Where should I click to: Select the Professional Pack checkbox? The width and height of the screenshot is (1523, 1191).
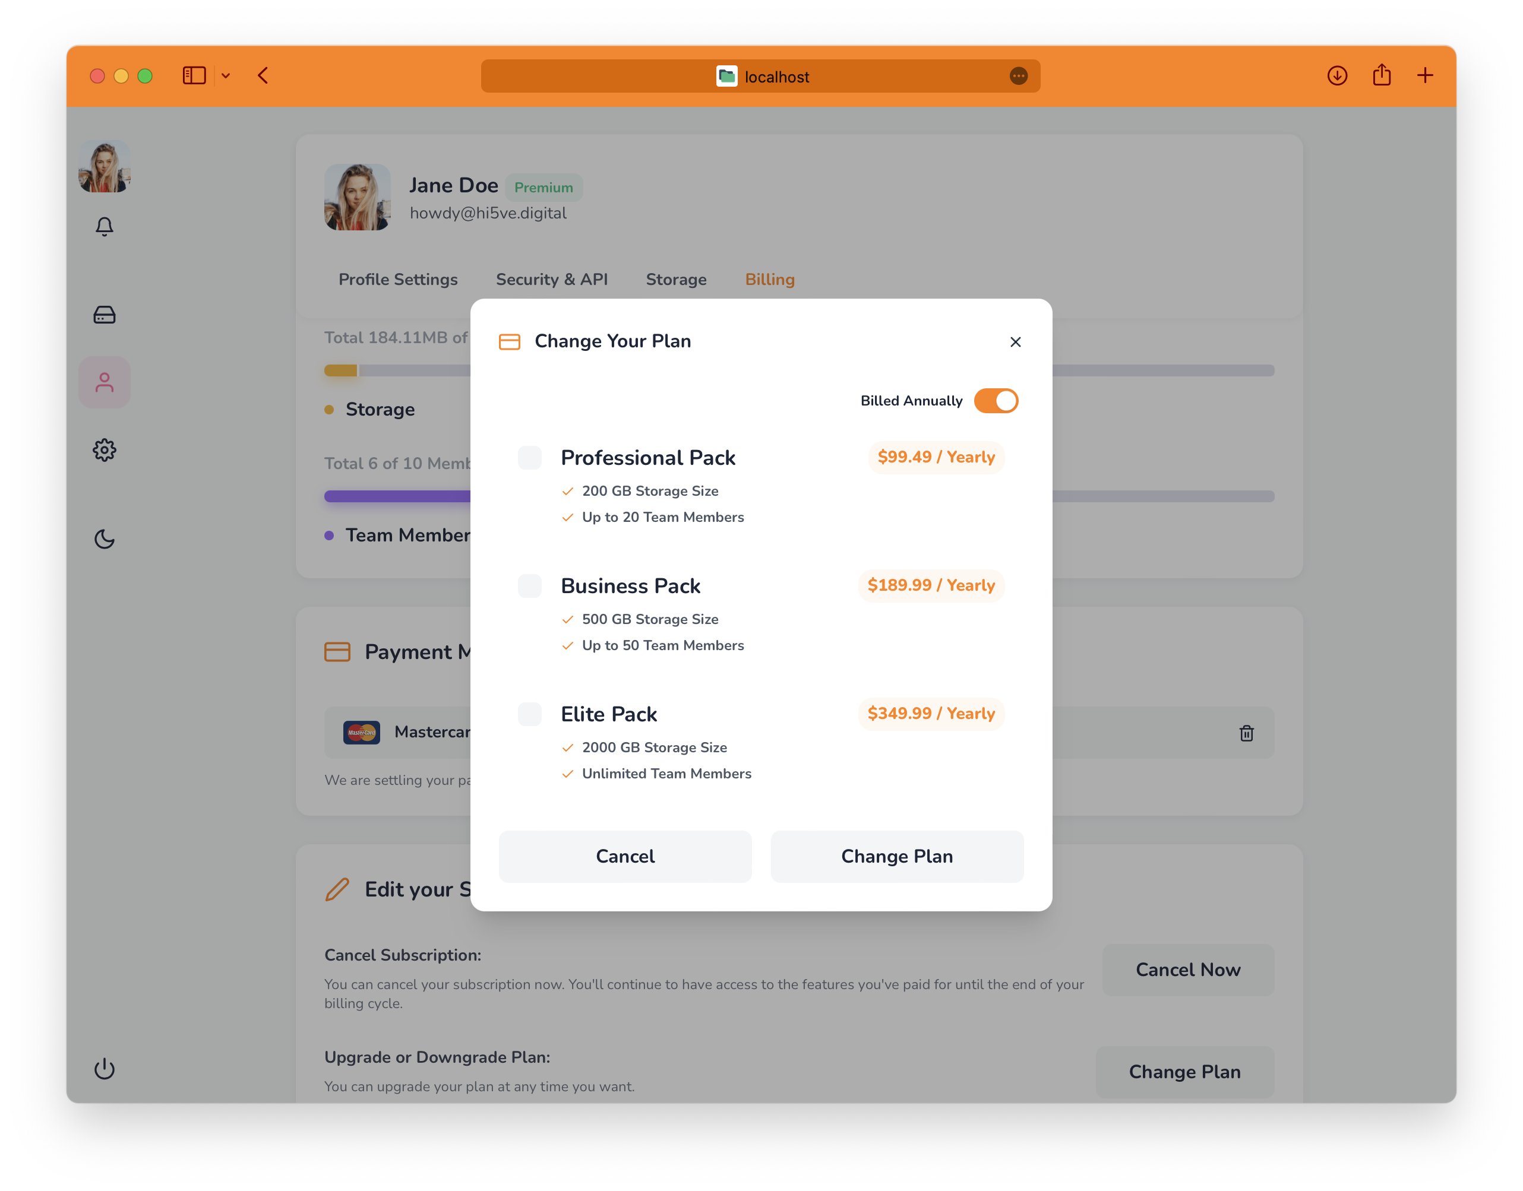coord(529,457)
